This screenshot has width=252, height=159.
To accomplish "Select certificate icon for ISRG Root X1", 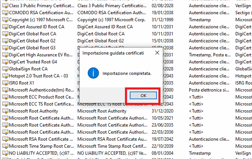I will pyautogui.click(x=5, y=83).
